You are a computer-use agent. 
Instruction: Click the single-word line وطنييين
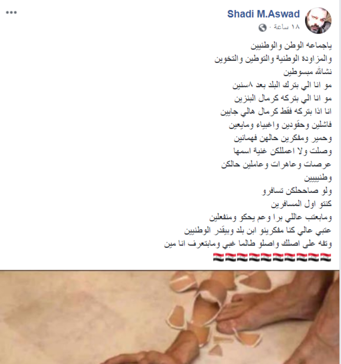coord(318,178)
